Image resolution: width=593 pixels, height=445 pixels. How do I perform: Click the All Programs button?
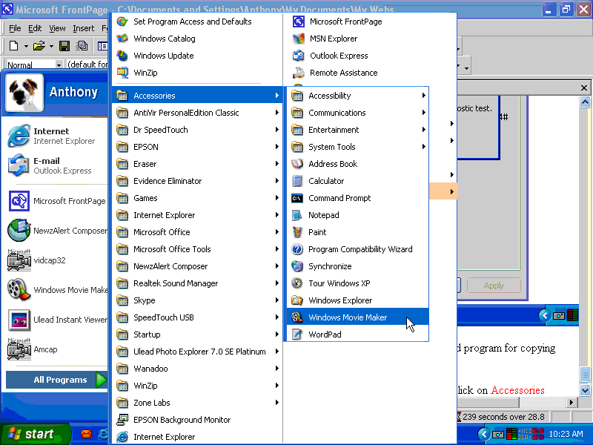coord(57,380)
